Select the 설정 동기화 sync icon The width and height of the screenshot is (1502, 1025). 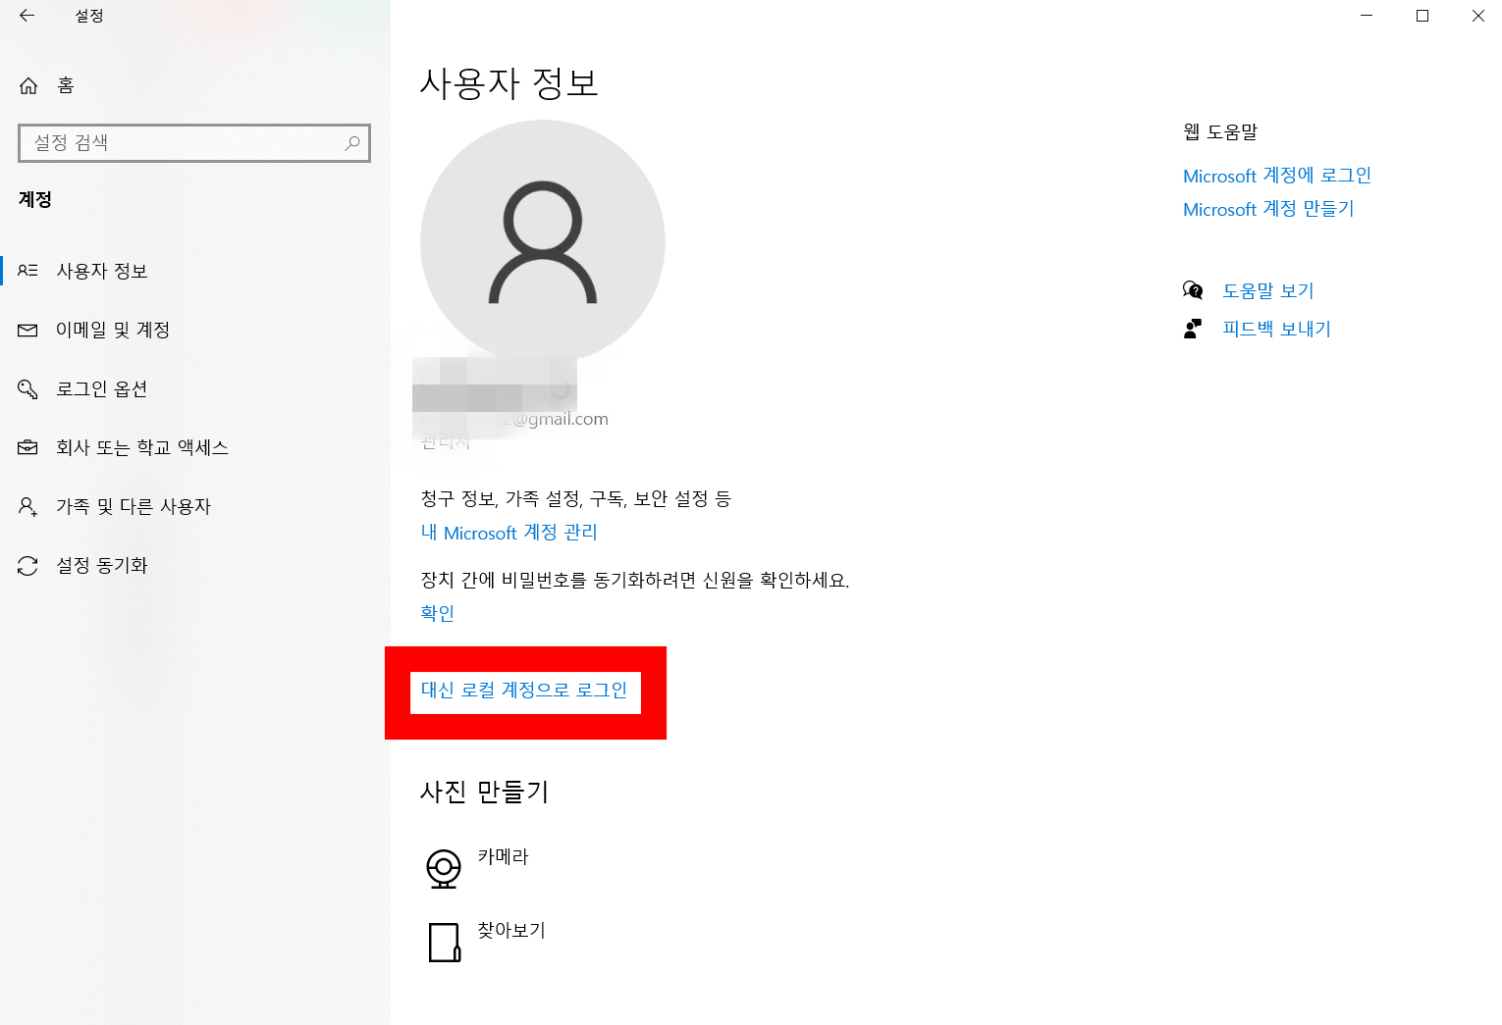click(x=27, y=565)
